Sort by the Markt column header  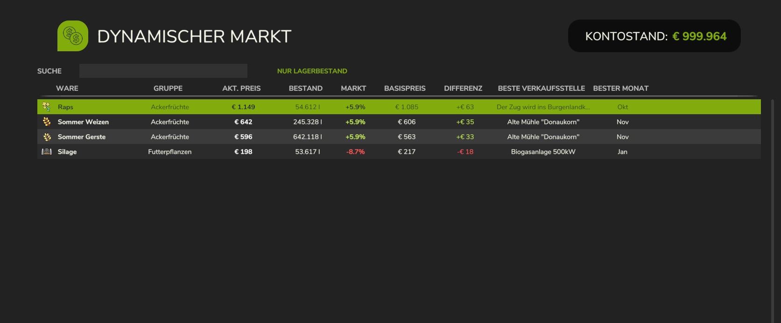pos(353,88)
